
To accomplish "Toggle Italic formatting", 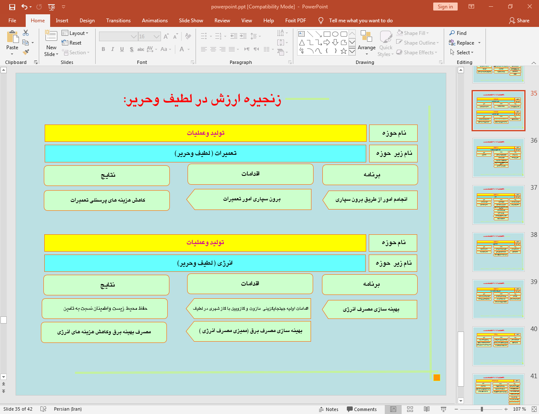I will (x=113, y=49).
